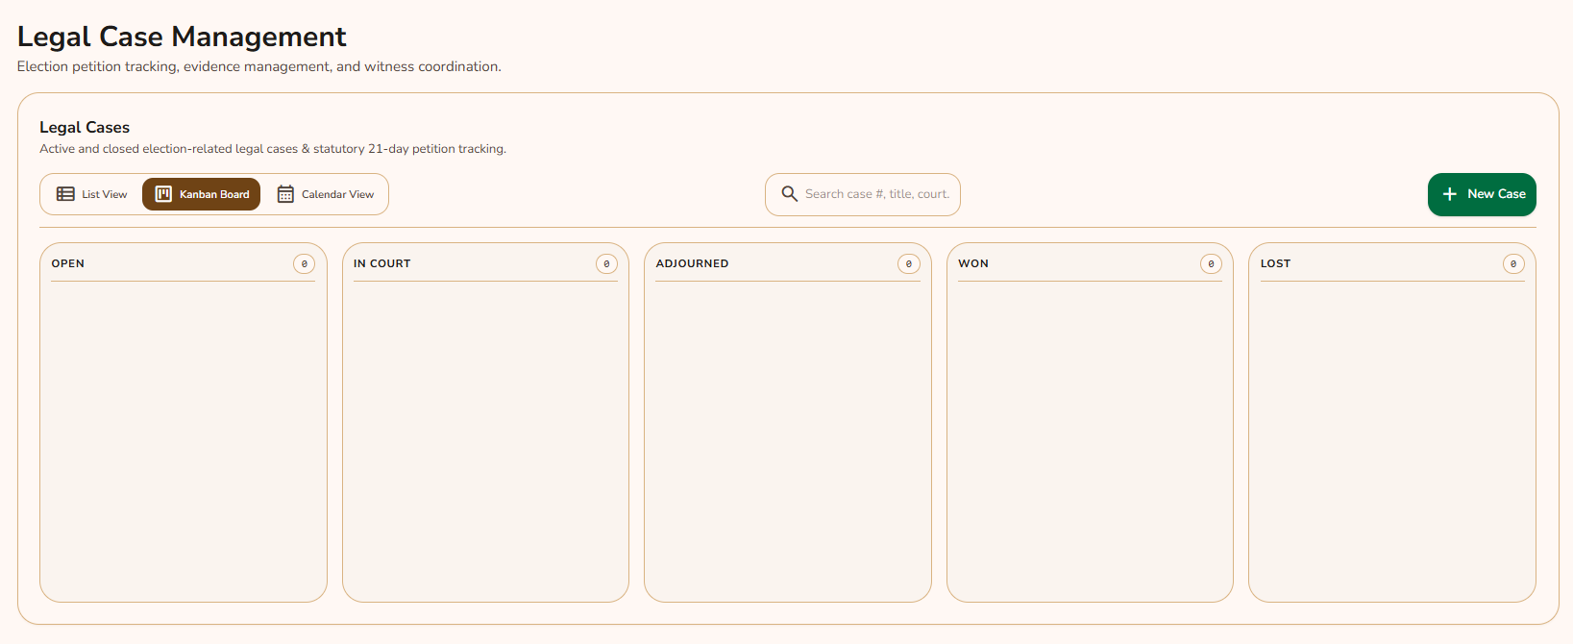Viewport: 1573px width, 644px height.
Task: Click the statutory 21-day petition description
Action: (x=273, y=149)
